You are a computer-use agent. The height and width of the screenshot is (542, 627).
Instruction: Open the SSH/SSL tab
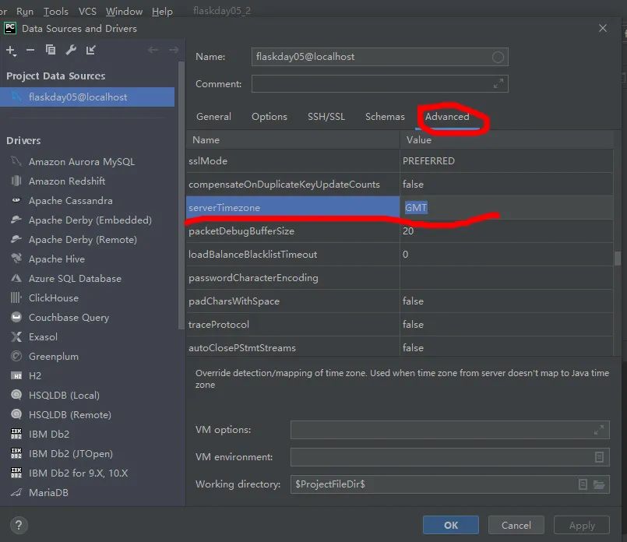click(326, 117)
